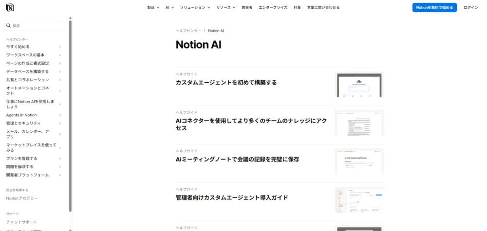
Task: Click the 検索 search field
Action: pyautogui.click(x=34, y=26)
